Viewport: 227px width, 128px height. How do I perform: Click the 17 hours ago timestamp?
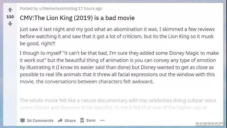90,8
